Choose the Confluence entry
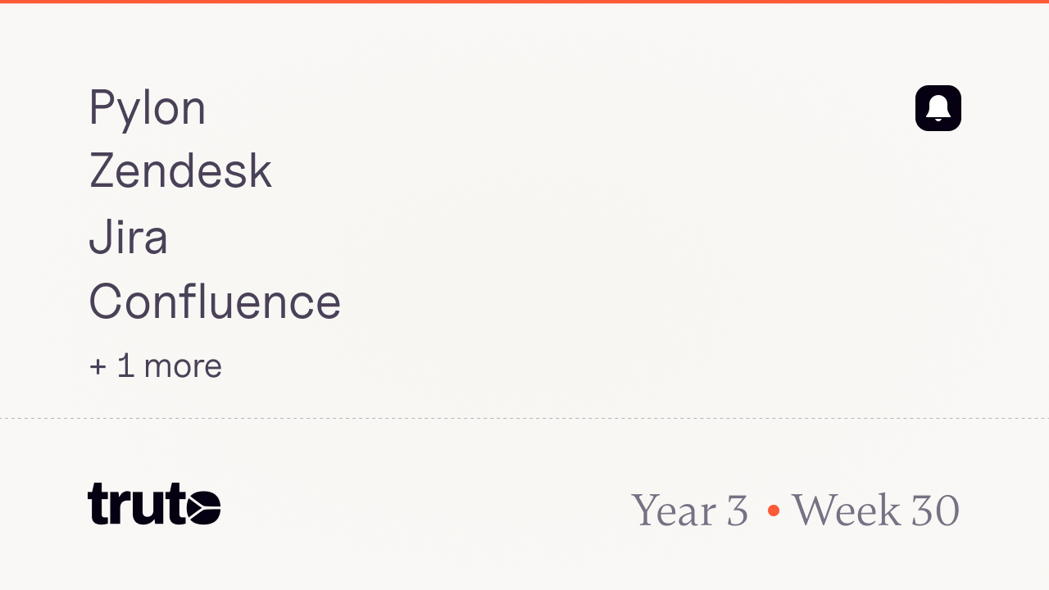1049x590 pixels. (215, 301)
